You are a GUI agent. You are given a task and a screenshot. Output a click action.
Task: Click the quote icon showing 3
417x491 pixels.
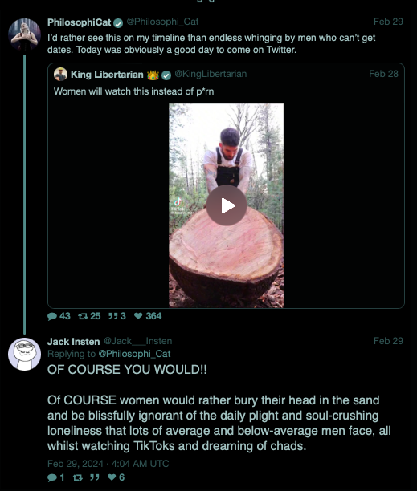click(112, 316)
